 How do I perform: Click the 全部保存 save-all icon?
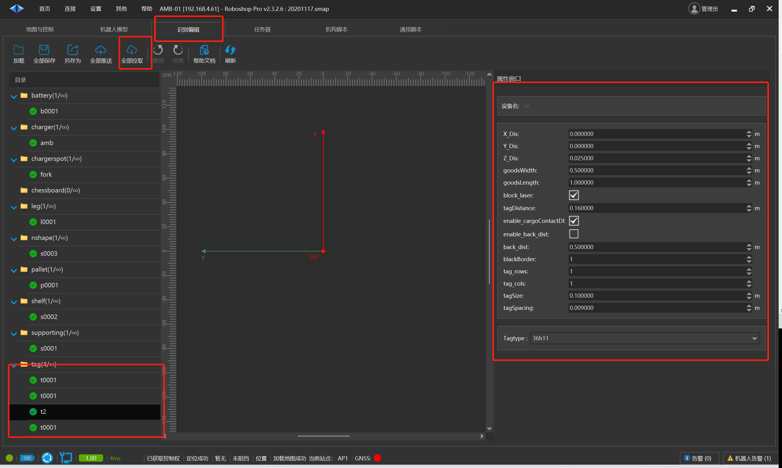tap(44, 50)
